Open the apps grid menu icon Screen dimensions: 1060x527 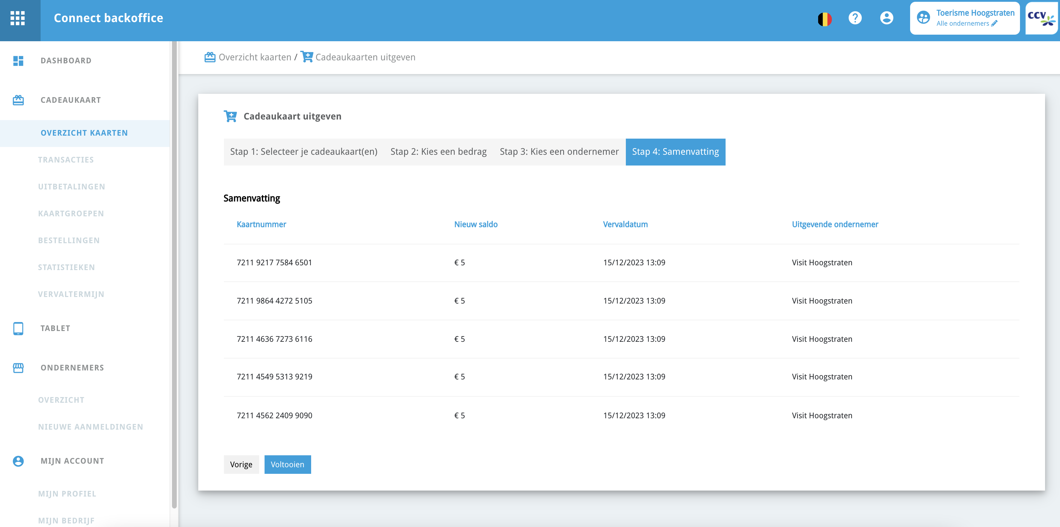click(18, 18)
